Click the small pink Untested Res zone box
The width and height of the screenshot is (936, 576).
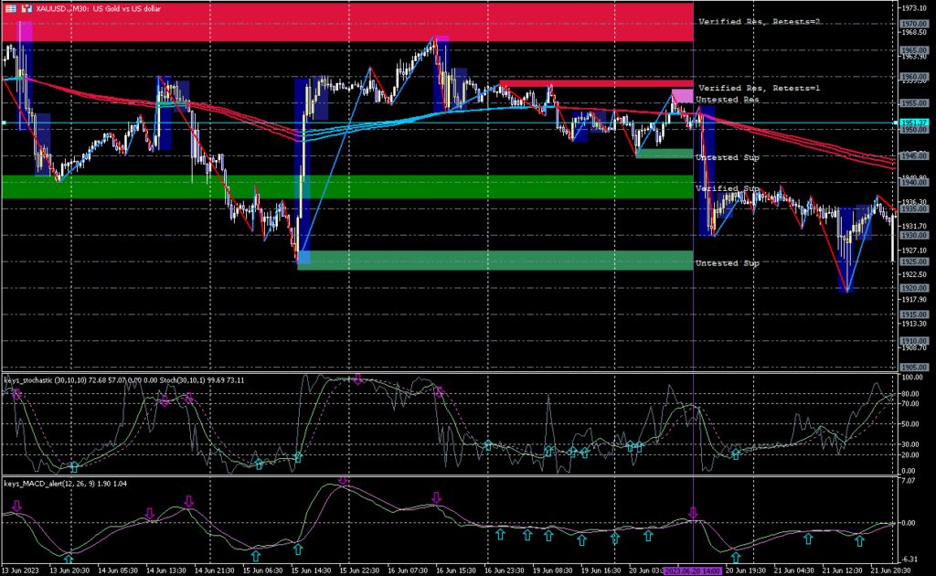point(682,95)
